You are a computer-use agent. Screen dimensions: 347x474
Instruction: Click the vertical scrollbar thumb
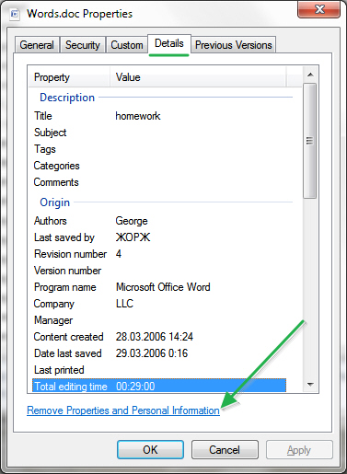click(309, 141)
